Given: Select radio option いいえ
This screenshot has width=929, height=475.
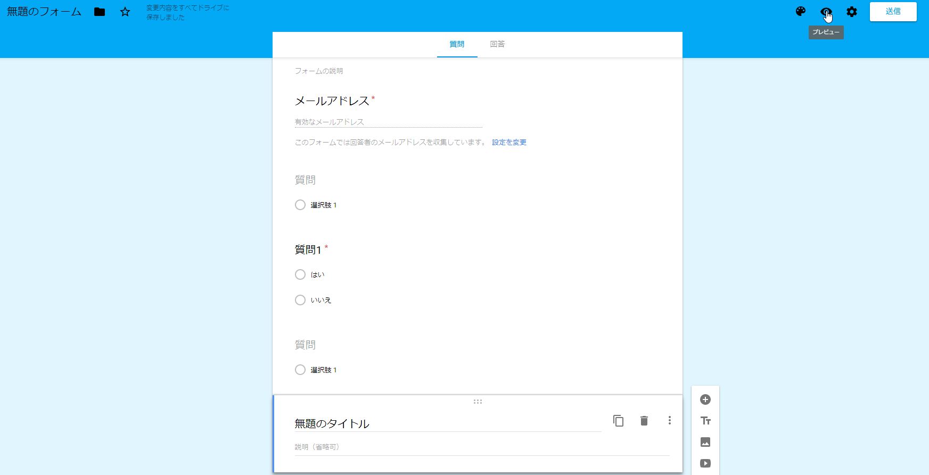Looking at the screenshot, I should (x=300, y=300).
